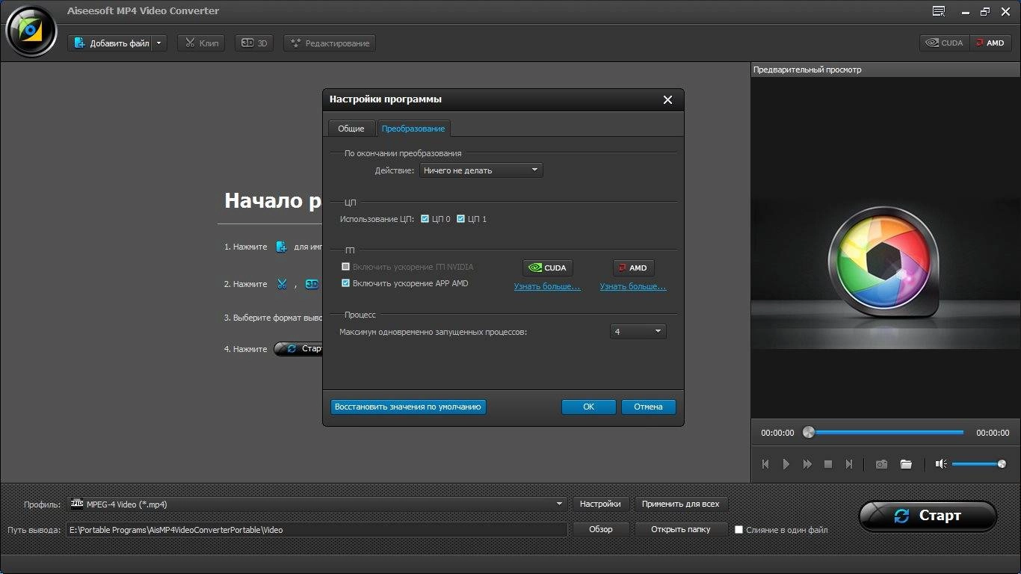Take a snapshot with camera icon

pos(882,464)
